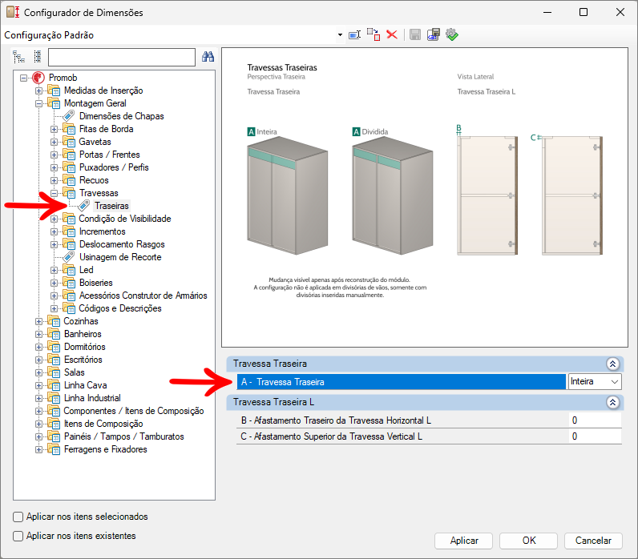The image size is (638, 559).
Task: Click the binoculars search icon
Action: click(208, 57)
